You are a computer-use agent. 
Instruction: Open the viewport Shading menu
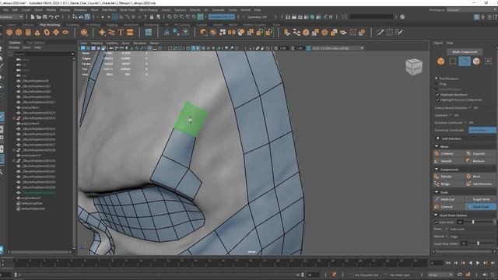(96, 44)
